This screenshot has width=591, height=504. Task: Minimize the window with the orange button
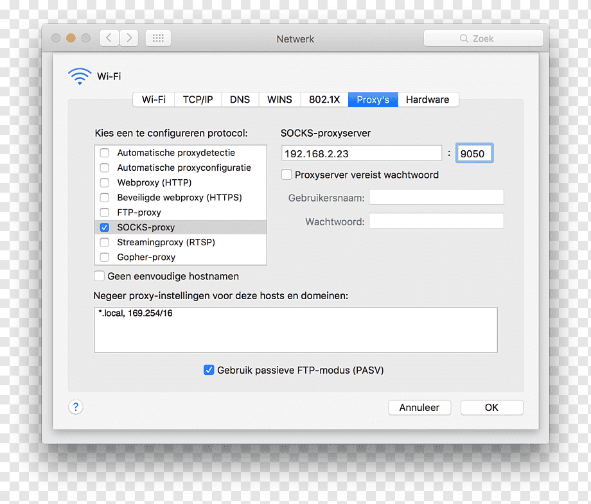click(x=71, y=38)
